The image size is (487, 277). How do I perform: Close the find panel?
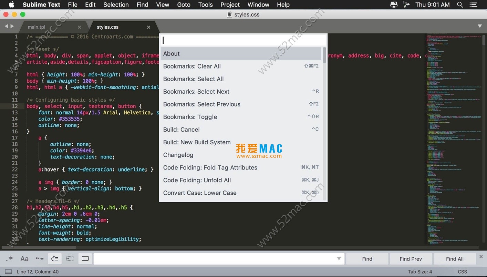click(x=481, y=257)
